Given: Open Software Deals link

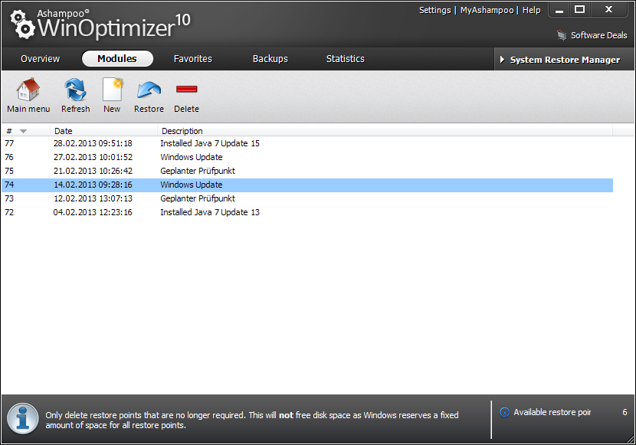Looking at the screenshot, I should tap(598, 35).
